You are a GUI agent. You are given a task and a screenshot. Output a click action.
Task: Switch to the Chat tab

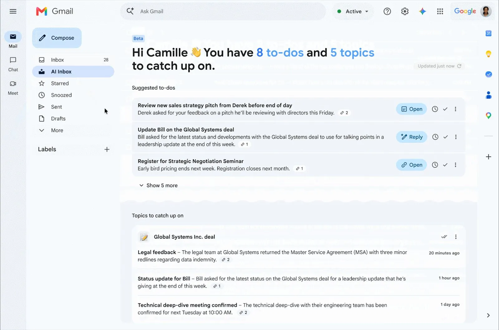point(13,64)
